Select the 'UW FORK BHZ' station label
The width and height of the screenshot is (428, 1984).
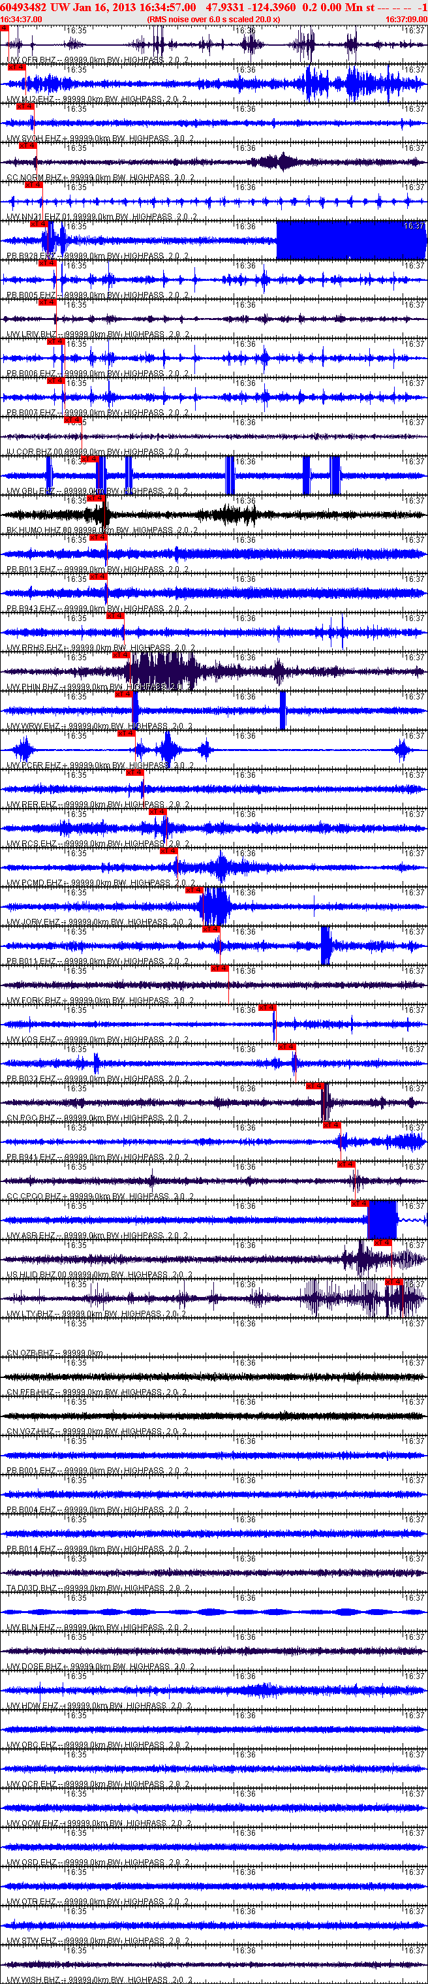pyautogui.click(x=33, y=1000)
